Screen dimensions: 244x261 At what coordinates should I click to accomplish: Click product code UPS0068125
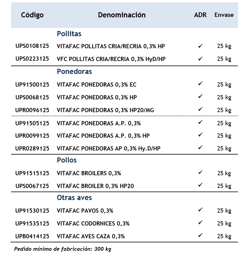32,97
